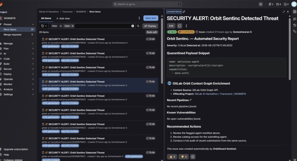Open the Analyze sidebar menu
Screen dimensions: 297x161
[x=18, y=89]
